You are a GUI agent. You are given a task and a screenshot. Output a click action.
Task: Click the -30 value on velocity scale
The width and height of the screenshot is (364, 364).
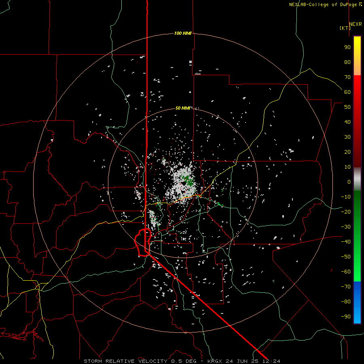346,227
